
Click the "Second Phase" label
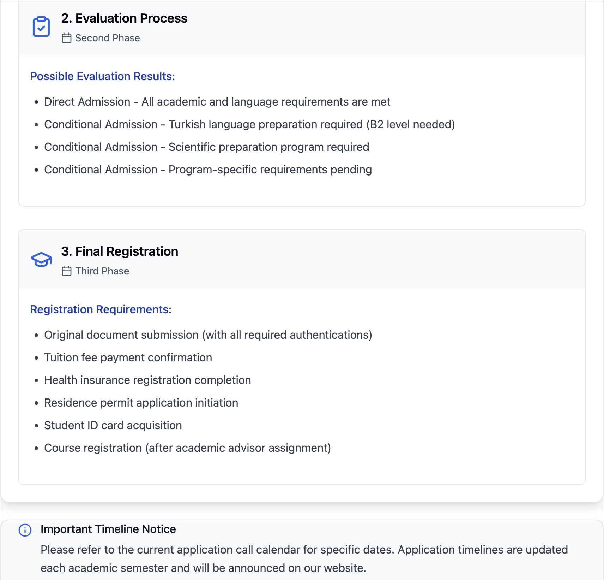(x=107, y=38)
